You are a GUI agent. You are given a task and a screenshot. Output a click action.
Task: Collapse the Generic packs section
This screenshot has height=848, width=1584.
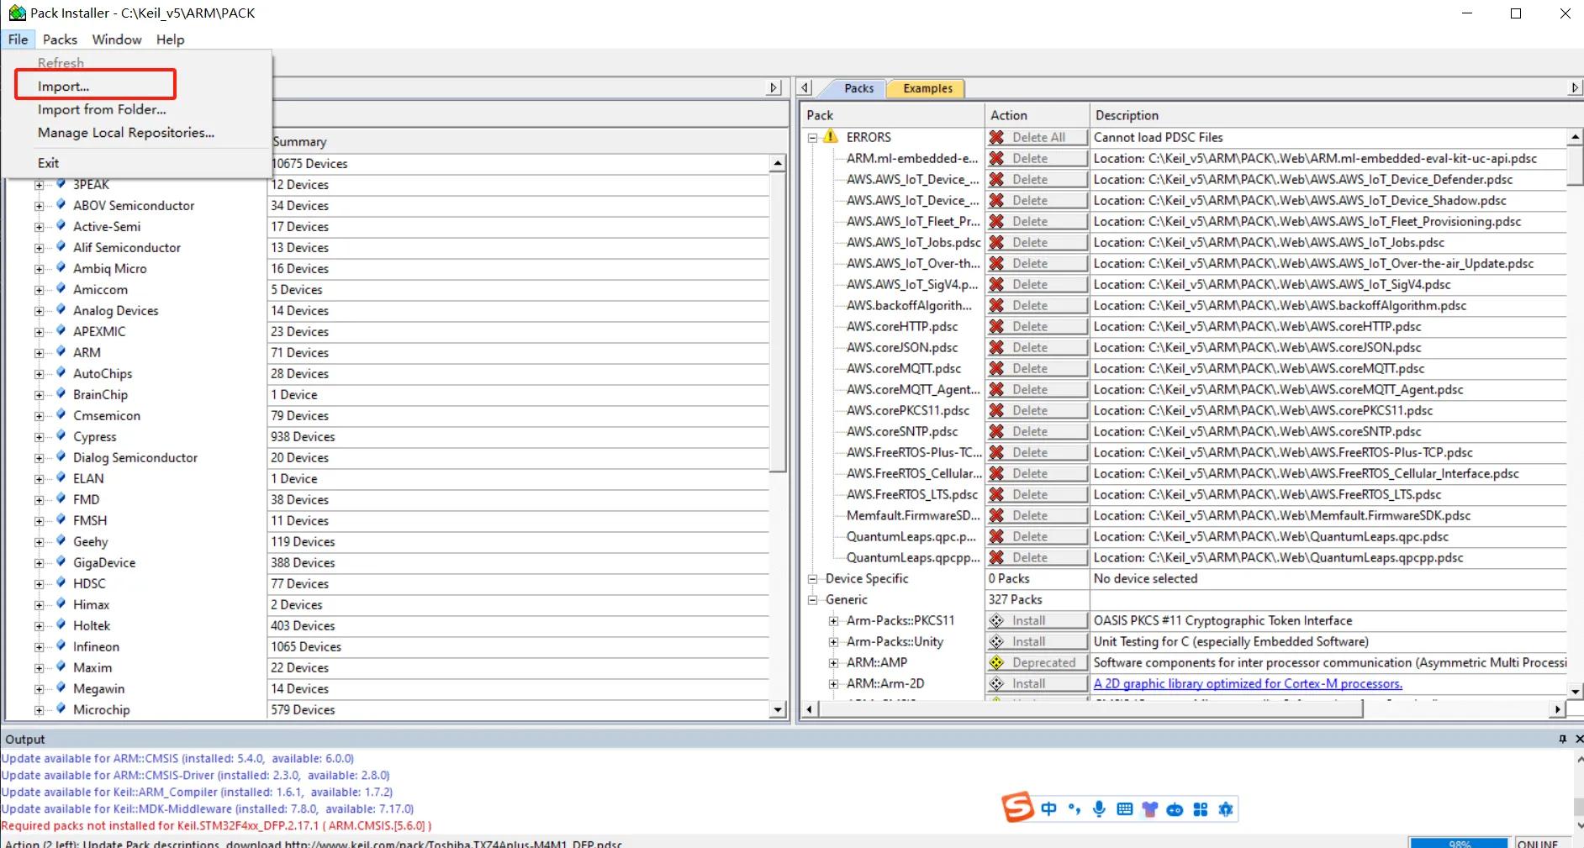tap(812, 600)
